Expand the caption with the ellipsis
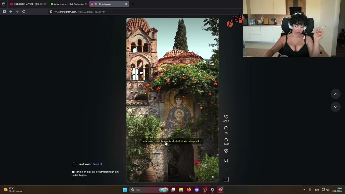This screenshot has height=194, width=345. pyautogui.click(x=72, y=178)
